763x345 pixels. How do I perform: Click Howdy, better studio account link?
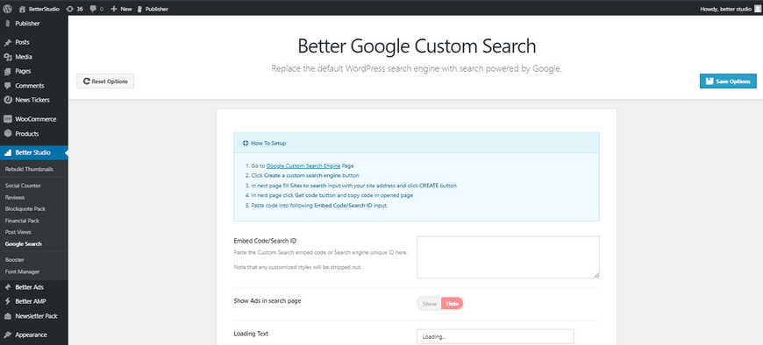725,9
